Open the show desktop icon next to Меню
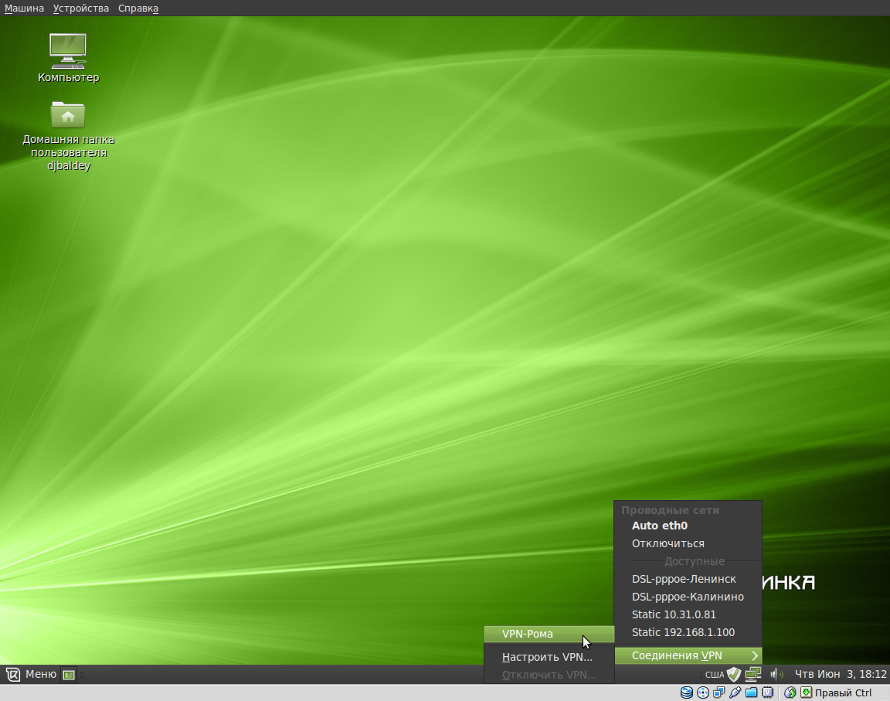Image resolution: width=890 pixels, height=701 pixels. click(x=68, y=674)
